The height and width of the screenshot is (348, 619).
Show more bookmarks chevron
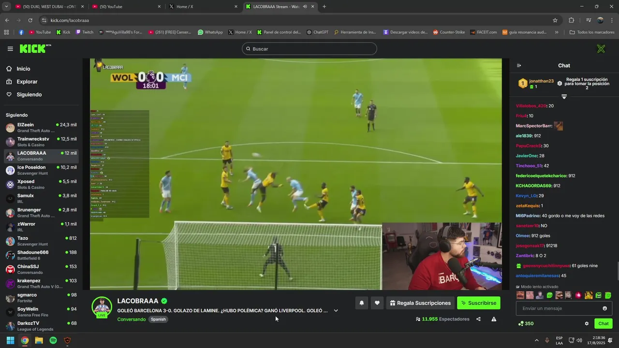[557, 32]
